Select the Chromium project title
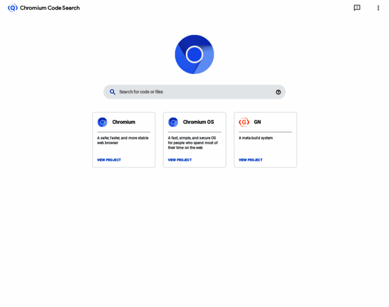The width and height of the screenshot is (389, 307). tap(124, 122)
